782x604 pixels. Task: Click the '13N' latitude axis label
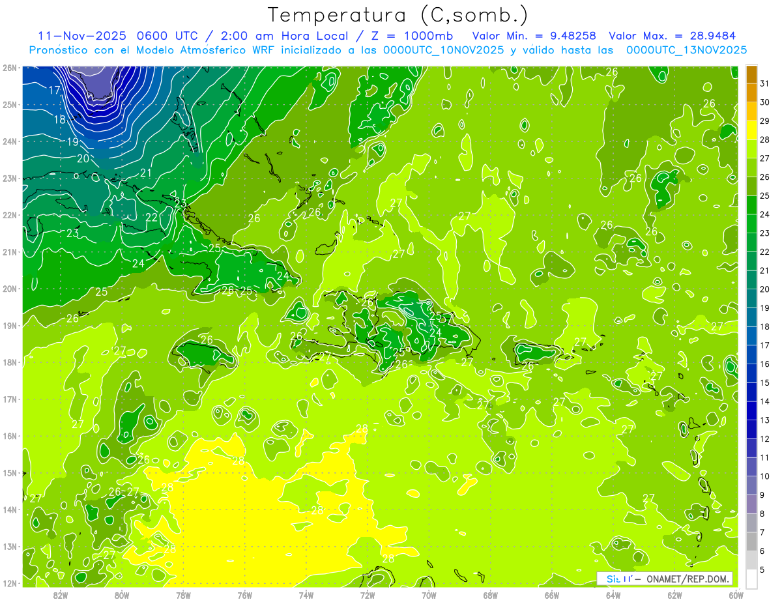coord(9,546)
